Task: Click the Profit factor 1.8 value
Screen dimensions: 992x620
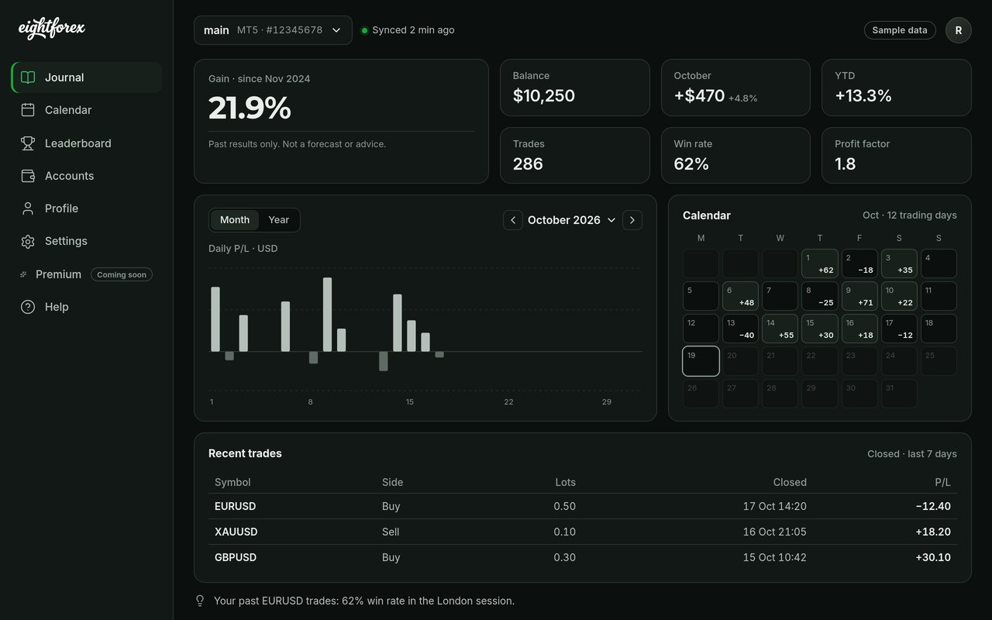Action: (846, 164)
